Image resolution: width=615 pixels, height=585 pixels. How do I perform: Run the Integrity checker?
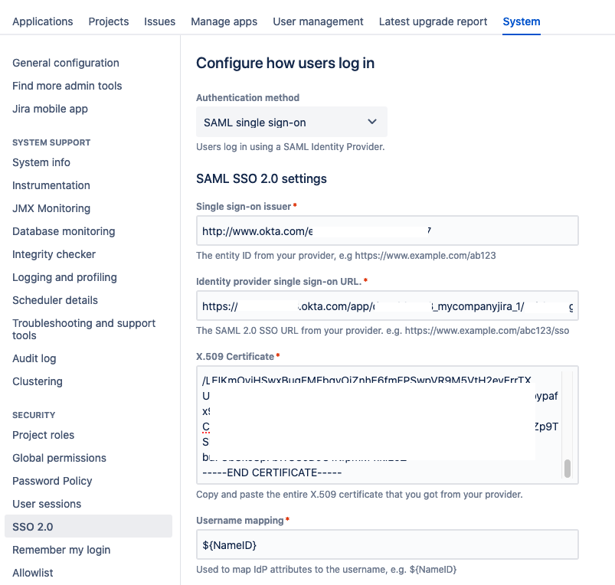(54, 254)
